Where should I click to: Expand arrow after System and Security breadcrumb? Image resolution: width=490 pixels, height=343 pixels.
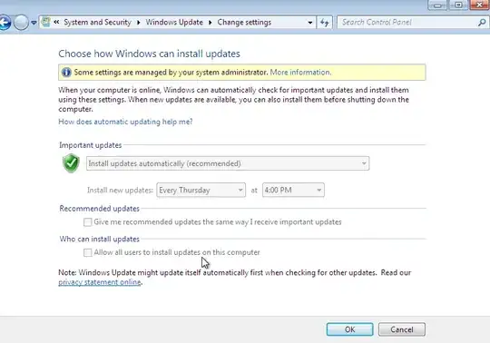(139, 23)
